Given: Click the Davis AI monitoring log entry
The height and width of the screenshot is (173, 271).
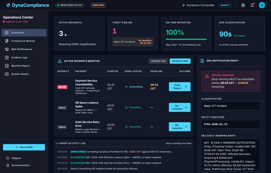Looking at the screenshot, I should (x=105, y=169).
